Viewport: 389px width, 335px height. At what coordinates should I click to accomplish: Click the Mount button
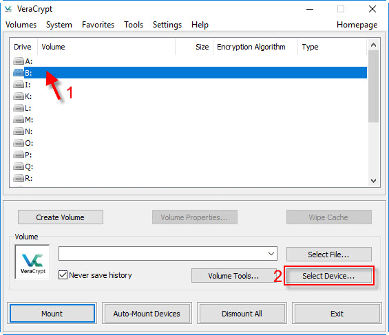pos(52,314)
